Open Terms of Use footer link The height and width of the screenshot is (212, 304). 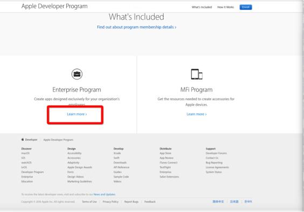coord(89,202)
